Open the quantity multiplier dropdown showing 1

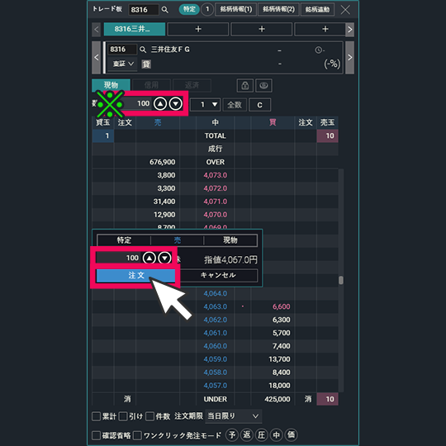pyautogui.click(x=205, y=105)
